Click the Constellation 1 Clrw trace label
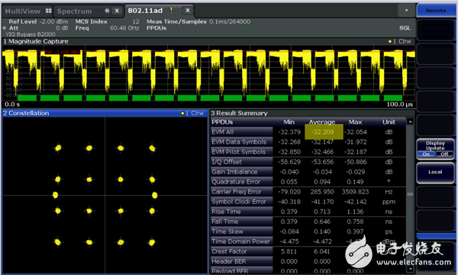The image size is (458, 275). tap(192, 114)
